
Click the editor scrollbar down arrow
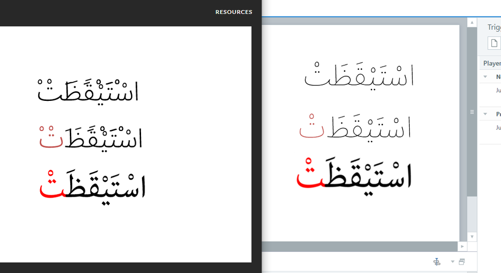click(472, 236)
